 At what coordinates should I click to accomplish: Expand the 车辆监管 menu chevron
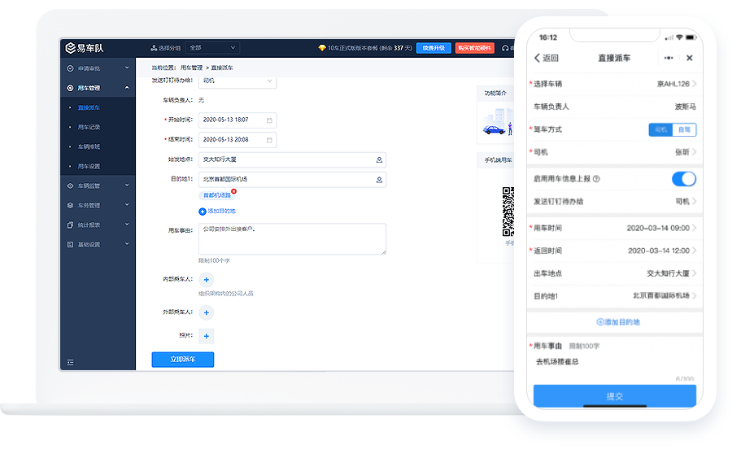click(127, 186)
